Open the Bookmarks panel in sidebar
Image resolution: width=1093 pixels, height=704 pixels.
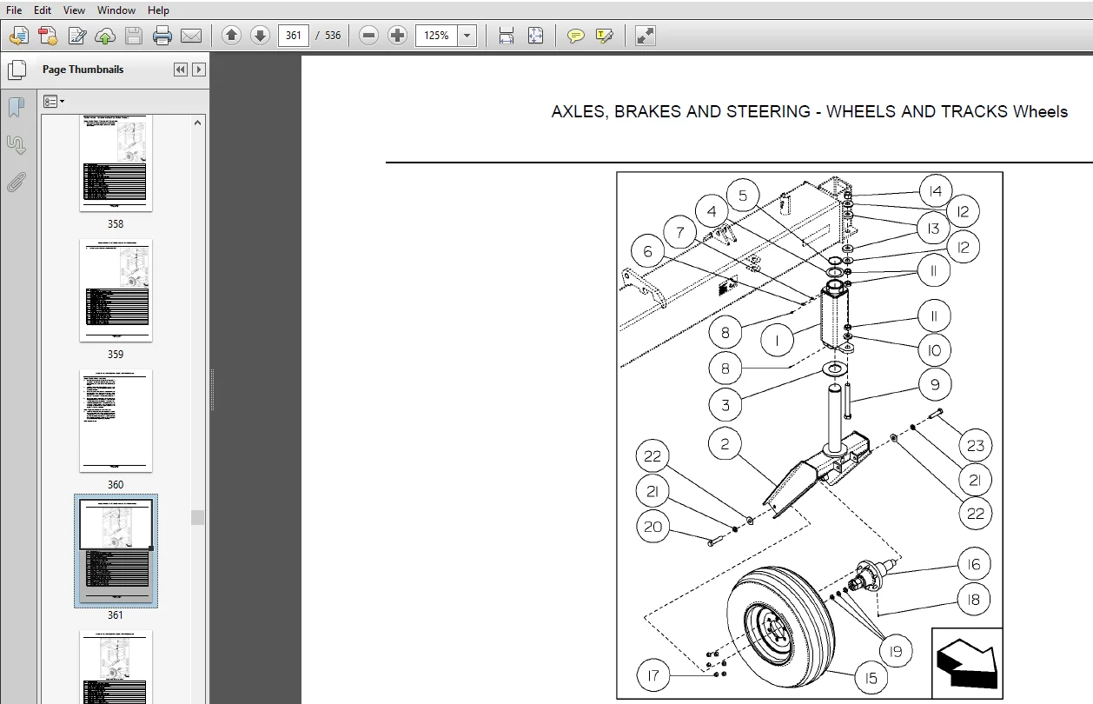point(16,107)
